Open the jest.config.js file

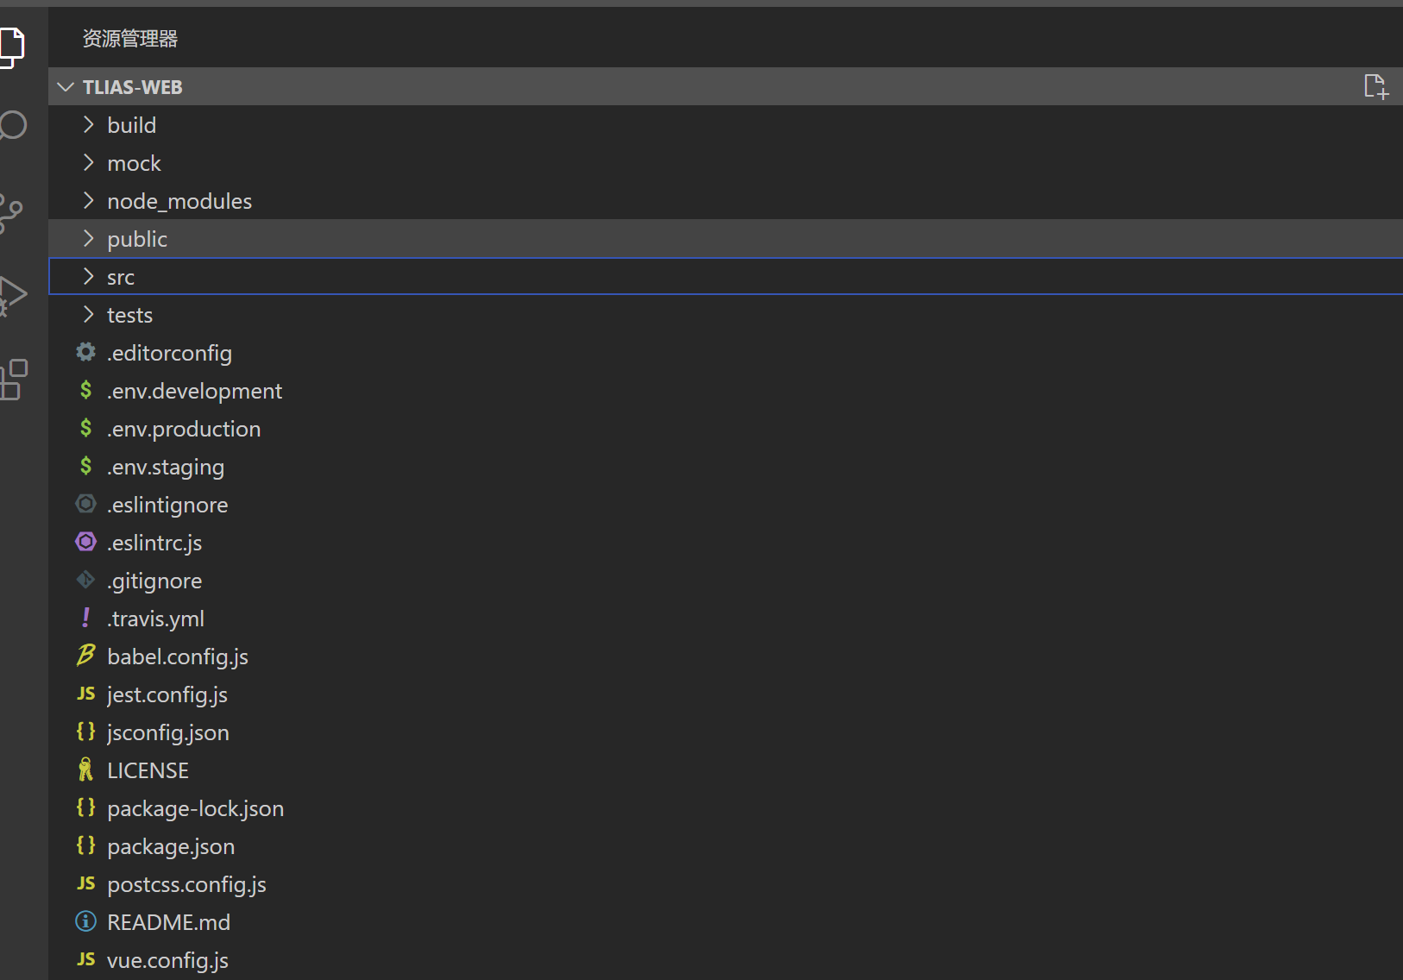(167, 694)
